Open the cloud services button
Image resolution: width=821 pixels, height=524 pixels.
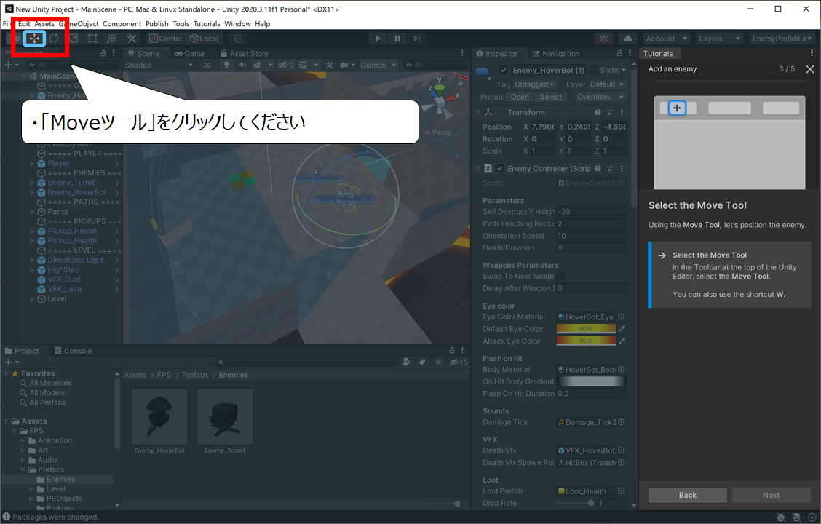point(628,39)
